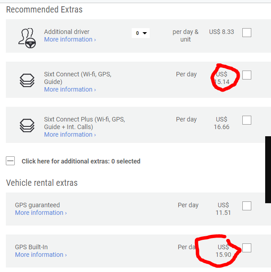Image resolution: width=271 pixels, height=272 pixels.
Task: Click the Recommended Extras heading
Action: pyautogui.click(x=44, y=9)
